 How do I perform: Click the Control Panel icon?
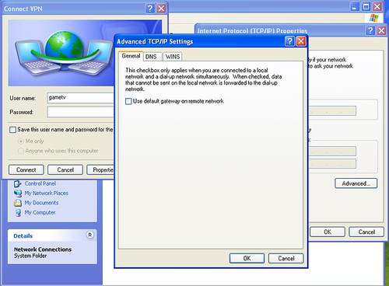[x=18, y=183]
